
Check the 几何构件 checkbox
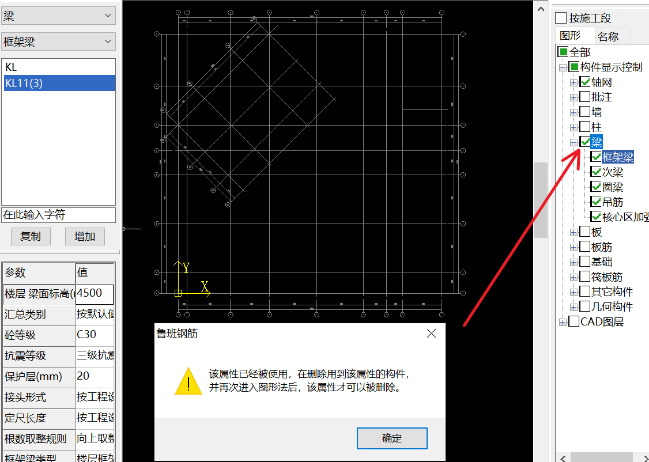585,306
